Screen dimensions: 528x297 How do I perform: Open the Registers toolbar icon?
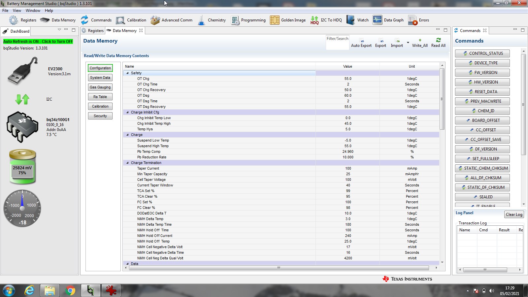[x=13, y=20]
